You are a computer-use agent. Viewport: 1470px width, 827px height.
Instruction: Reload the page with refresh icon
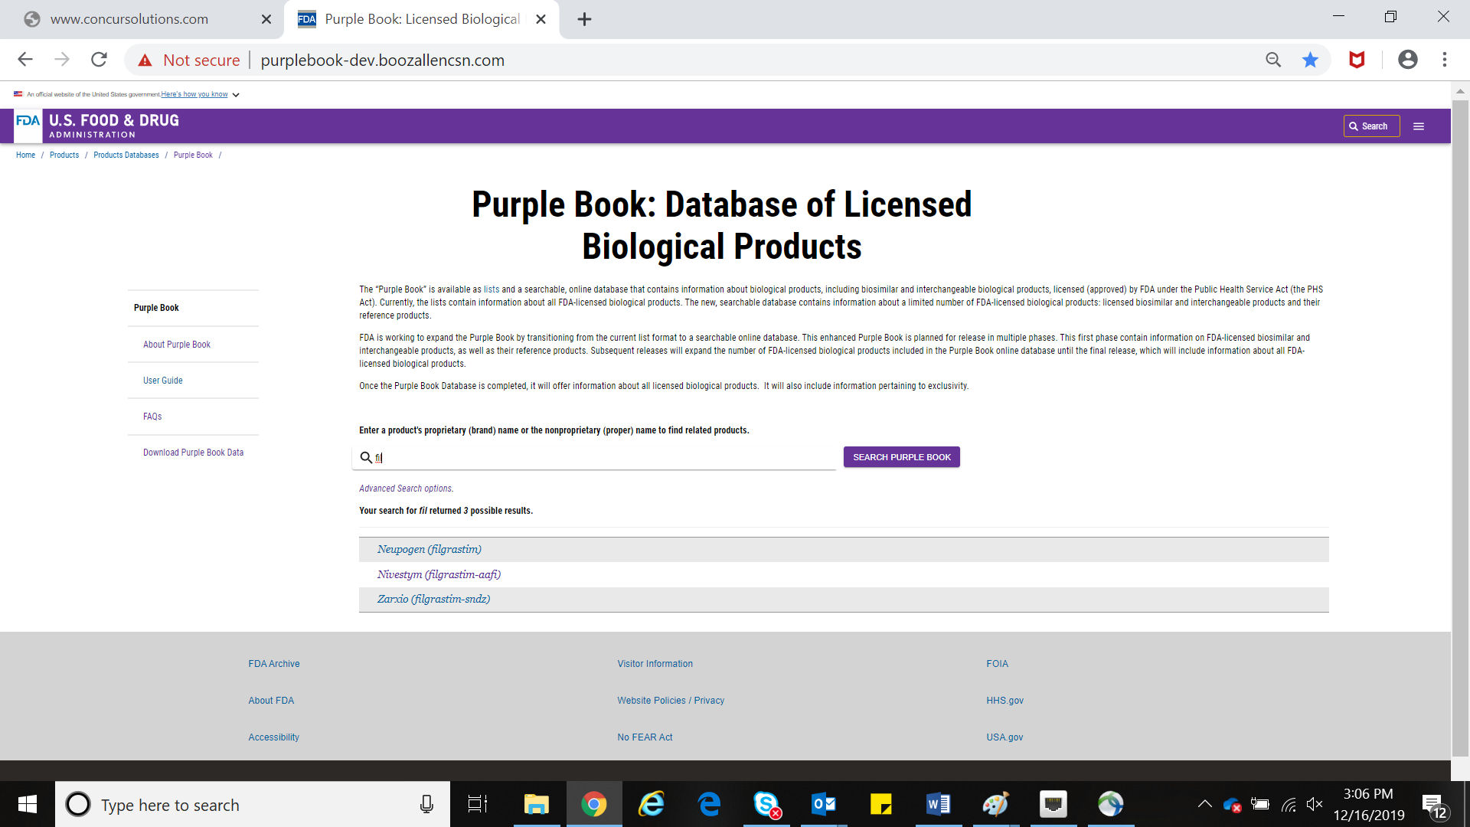point(99,60)
